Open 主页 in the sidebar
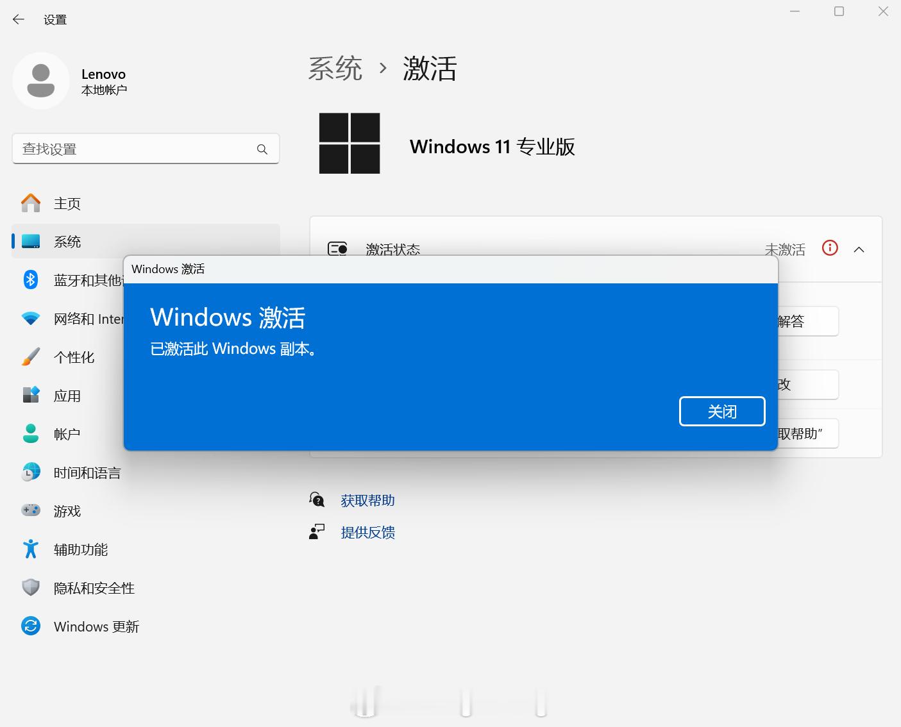The height and width of the screenshot is (727, 901). click(146, 203)
